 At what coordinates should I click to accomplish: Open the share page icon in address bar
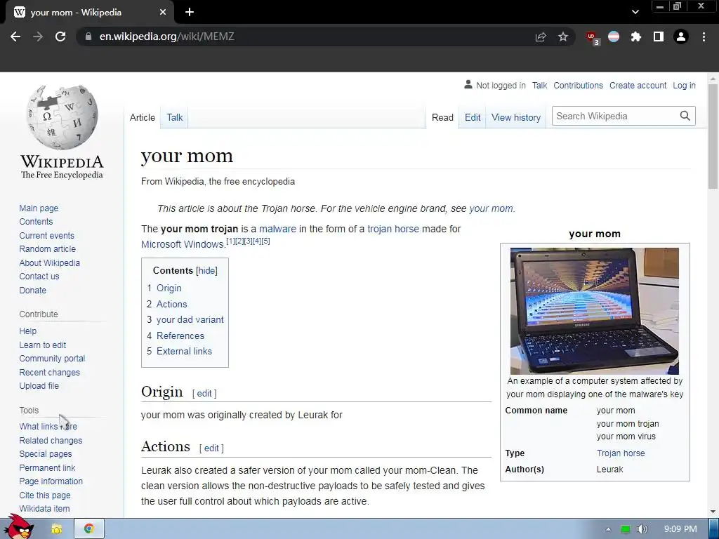[x=541, y=36]
